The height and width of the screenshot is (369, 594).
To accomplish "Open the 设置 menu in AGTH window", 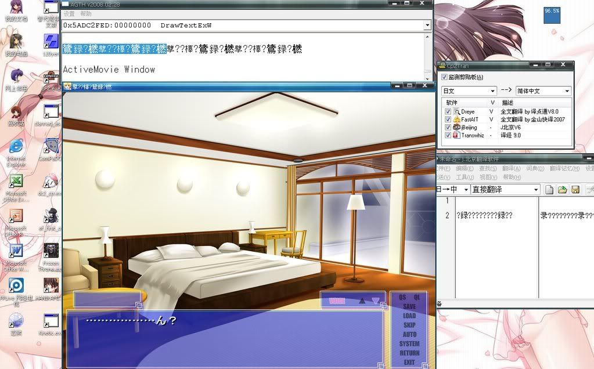I will pos(69,13).
